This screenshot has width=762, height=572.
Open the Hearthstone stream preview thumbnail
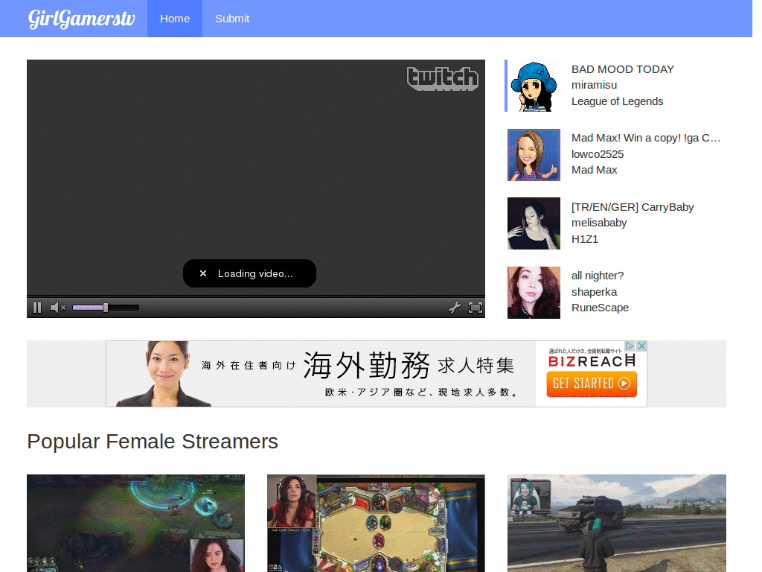[x=376, y=524]
